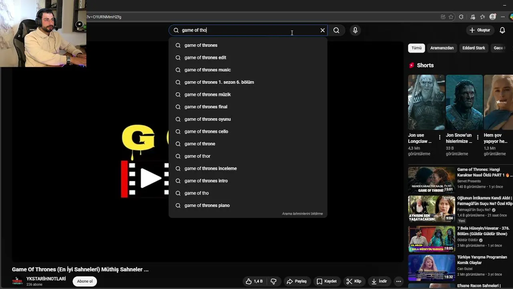Click the Can Guzel channel name

pyautogui.click(x=465, y=269)
